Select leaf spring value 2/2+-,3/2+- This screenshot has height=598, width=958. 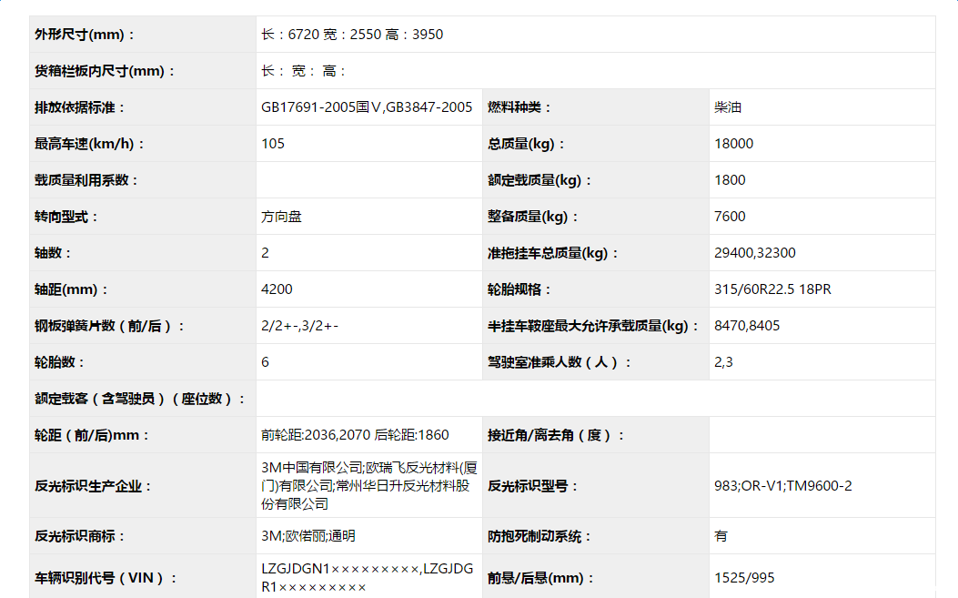(x=299, y=326)
